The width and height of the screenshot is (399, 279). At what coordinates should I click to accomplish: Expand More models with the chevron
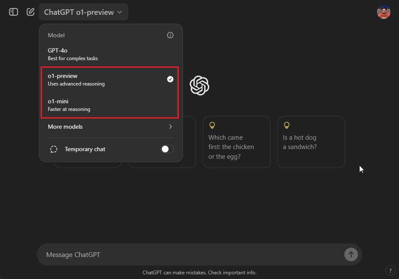170,127
